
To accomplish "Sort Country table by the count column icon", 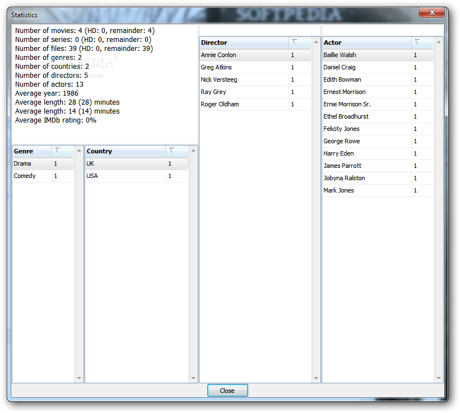I will coord(177,151).
